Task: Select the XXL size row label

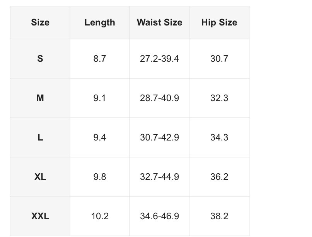Action: point(40,216)
